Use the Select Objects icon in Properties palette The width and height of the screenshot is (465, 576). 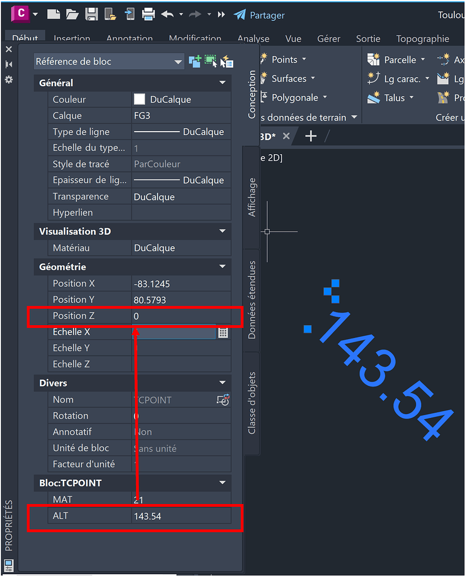coord(210,60)
